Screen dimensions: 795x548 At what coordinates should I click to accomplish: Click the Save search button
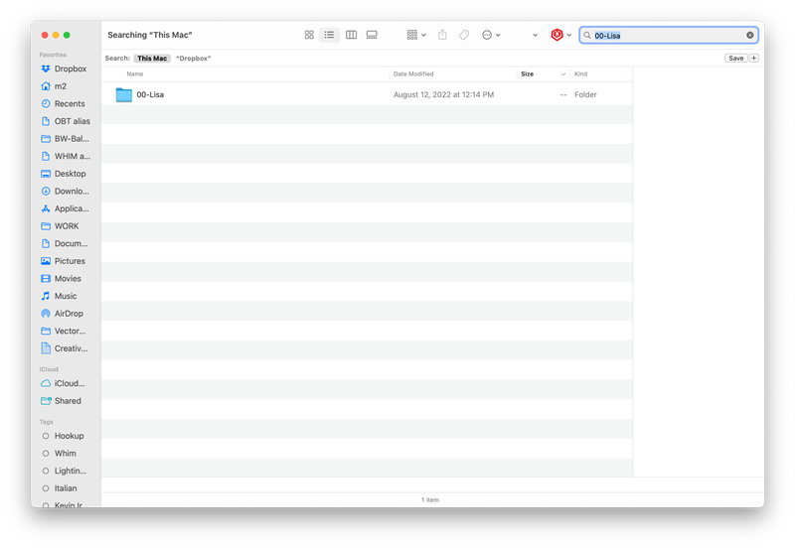coord(735,59)
